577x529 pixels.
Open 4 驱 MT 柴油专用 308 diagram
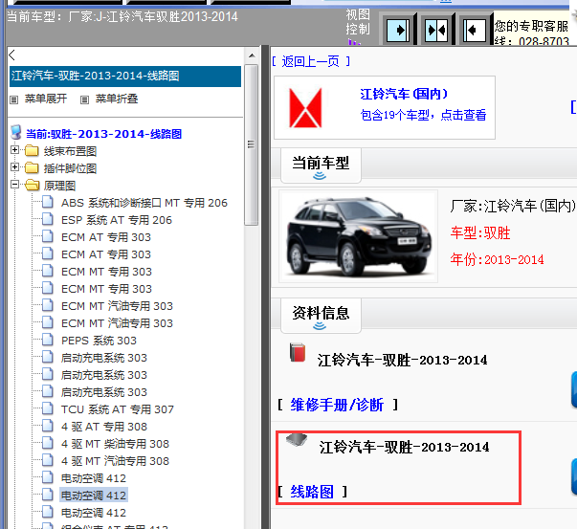click(115, 444)
